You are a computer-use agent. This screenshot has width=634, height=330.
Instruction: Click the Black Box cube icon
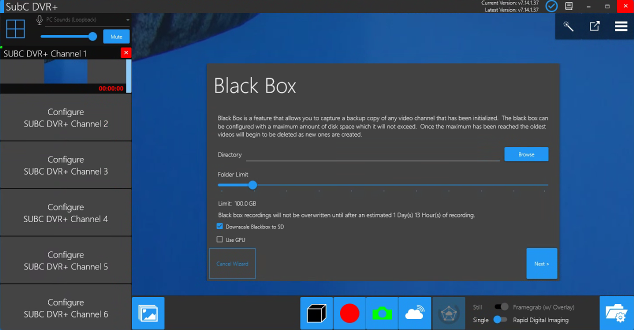point(316,313)
